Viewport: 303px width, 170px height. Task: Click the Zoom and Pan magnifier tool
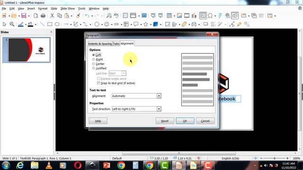click(x=12, y=24)
